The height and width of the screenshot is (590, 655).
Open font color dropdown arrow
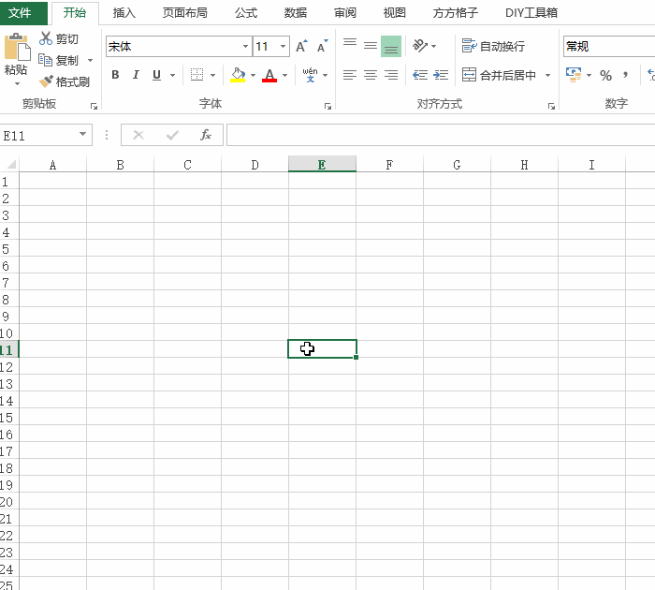(284, 75)
